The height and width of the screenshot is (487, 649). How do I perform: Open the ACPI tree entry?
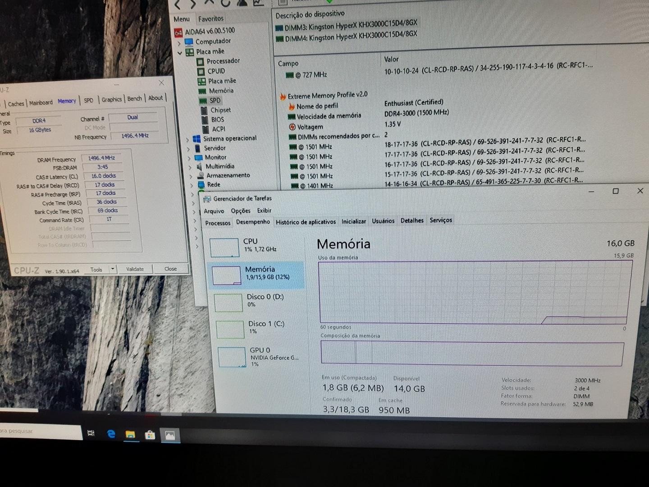pos(213,129)
